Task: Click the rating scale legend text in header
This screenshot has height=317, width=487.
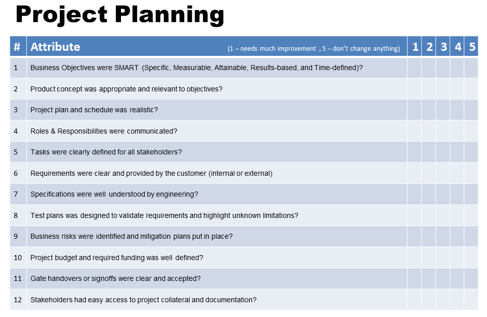Action: click(314, 49)
